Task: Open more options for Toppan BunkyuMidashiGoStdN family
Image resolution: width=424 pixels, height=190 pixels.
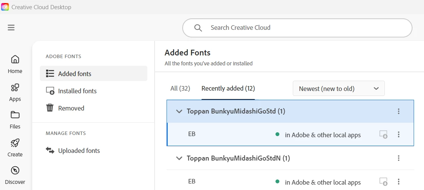Action: pos(398,158)
